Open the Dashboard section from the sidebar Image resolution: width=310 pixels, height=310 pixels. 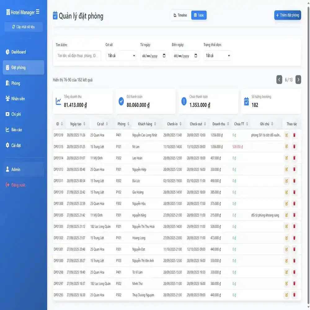[x=18, y=52]
